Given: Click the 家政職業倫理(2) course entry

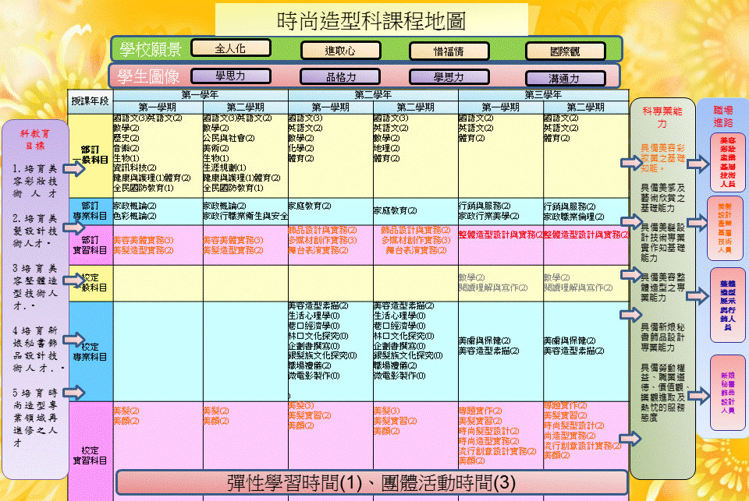Looking at the screenshot, I should pos(573,217).
